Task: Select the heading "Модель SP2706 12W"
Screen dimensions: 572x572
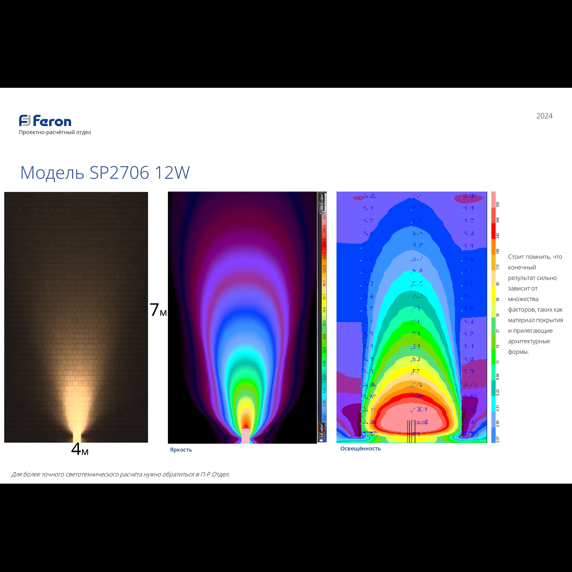Action: coord(105,173)
